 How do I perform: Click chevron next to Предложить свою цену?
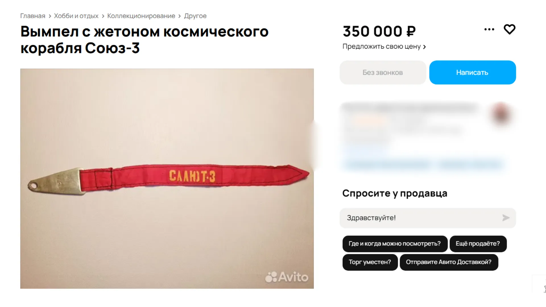pos(424,47)
